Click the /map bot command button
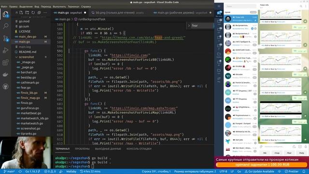This screenshot has width=309, height=174. (277, 153)
